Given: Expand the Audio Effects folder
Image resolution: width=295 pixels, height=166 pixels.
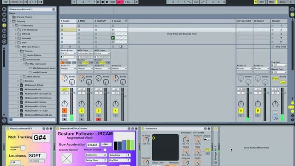Looking at the screenshot, I should [21, 55].
